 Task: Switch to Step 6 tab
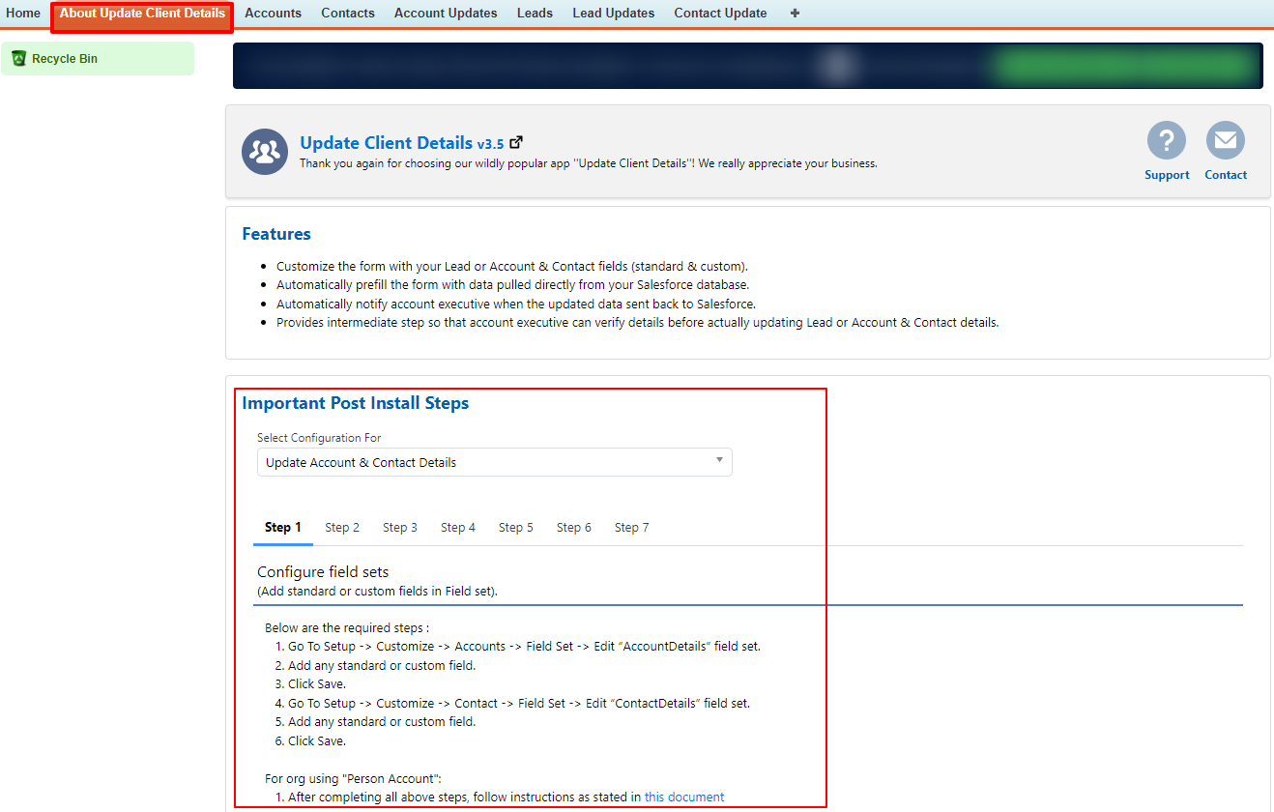click(x=574, y=528)
